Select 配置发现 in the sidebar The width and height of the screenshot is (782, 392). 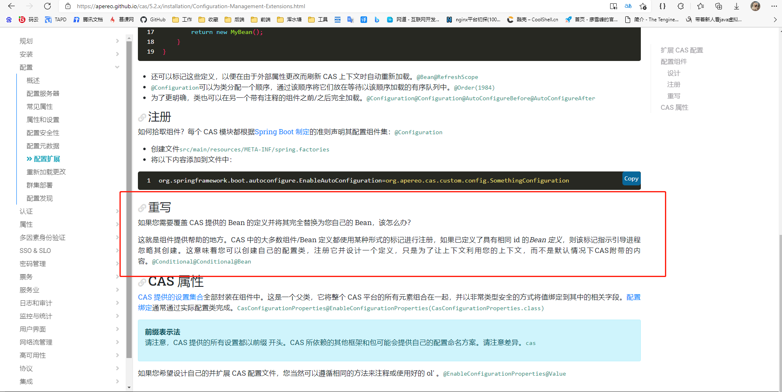40,198
